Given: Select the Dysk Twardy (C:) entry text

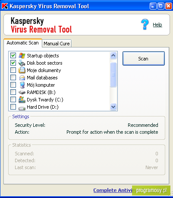Looking at the screenshot, I should click(45, 100).
